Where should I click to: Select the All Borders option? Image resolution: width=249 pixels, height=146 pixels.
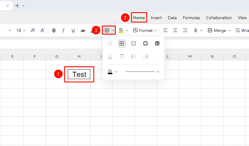click(122, 43)
